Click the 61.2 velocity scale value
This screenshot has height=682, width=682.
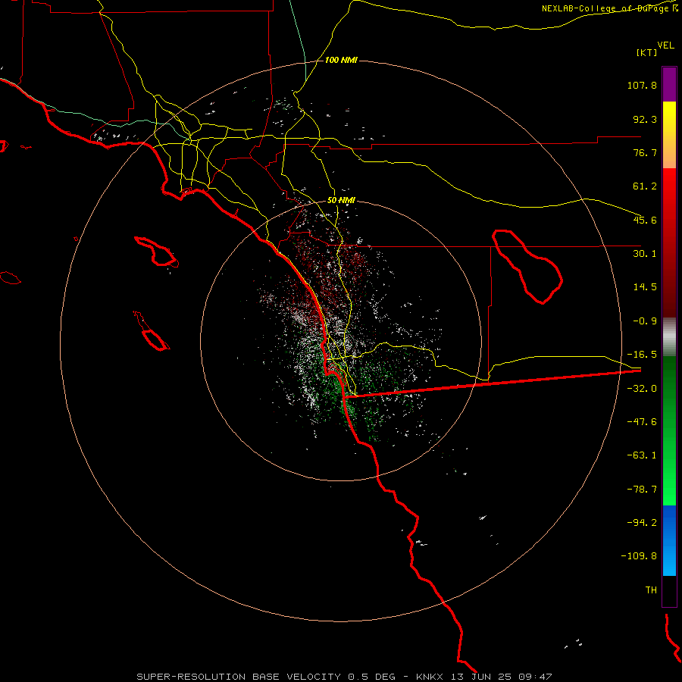coord(645,186)
